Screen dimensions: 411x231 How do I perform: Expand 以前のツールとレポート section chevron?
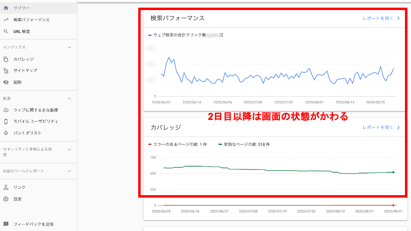coord(69,171)
